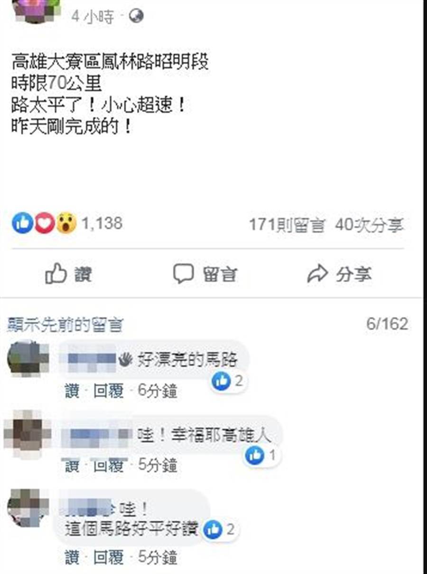Click 回覆 under the 好漂亮的馬路 comment
The width and height of the screenshot is (427, 574).
point(109,392)
